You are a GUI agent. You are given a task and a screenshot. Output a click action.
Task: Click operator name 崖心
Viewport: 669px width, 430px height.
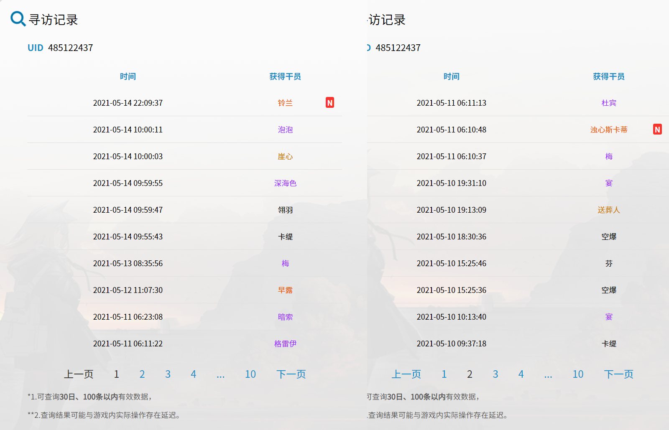[285, 156]
